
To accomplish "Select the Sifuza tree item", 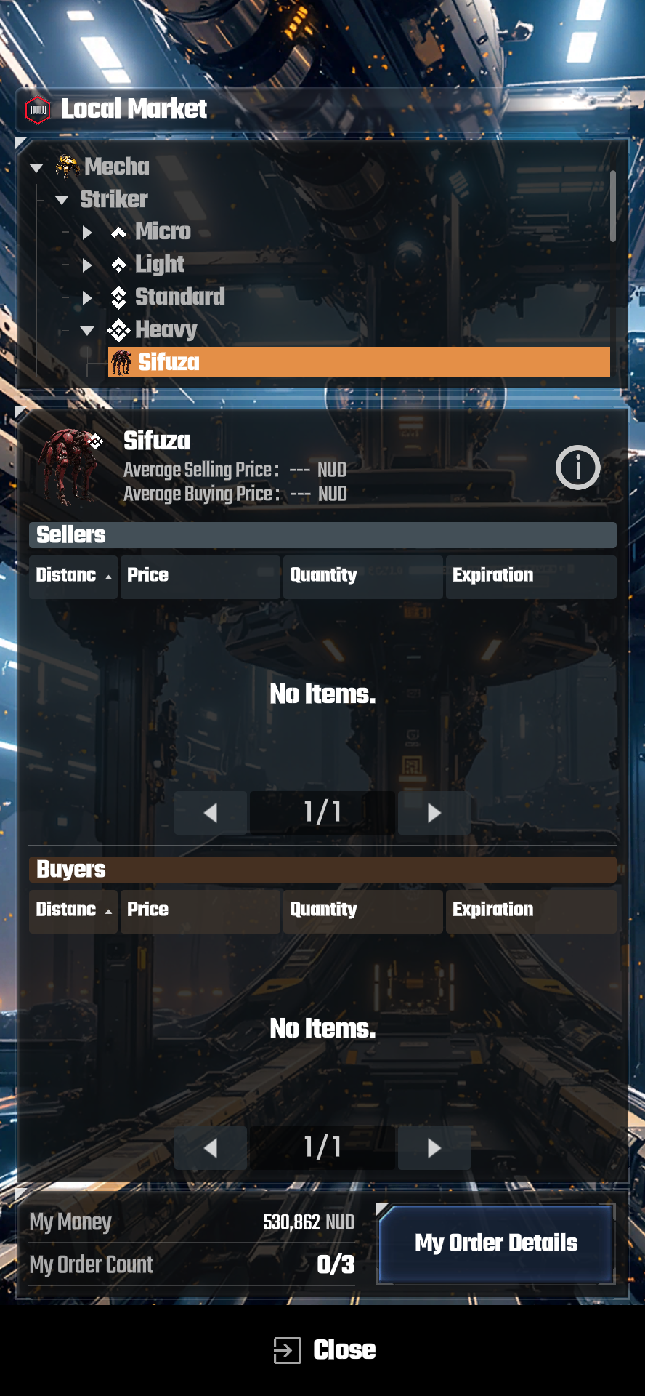I will pyautogui.click(x=359, y=362).
